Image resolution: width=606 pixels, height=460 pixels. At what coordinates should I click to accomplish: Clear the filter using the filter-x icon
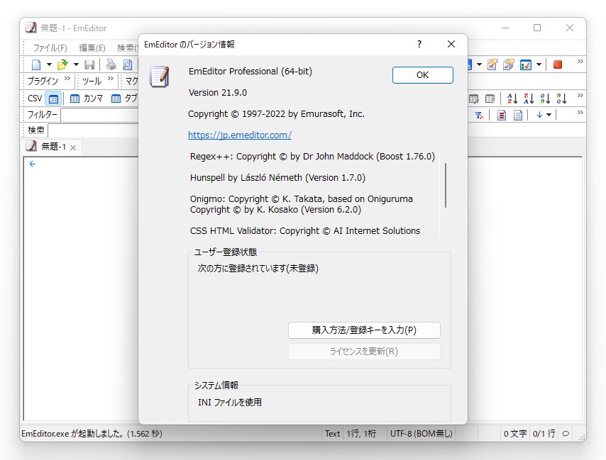pos(479,115)
